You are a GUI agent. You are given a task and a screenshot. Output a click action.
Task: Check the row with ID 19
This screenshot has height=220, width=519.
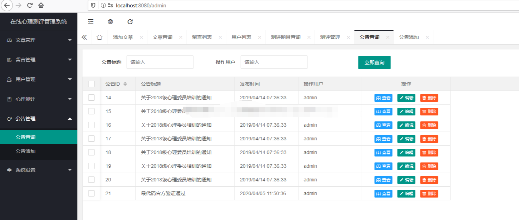coord(92,166)
